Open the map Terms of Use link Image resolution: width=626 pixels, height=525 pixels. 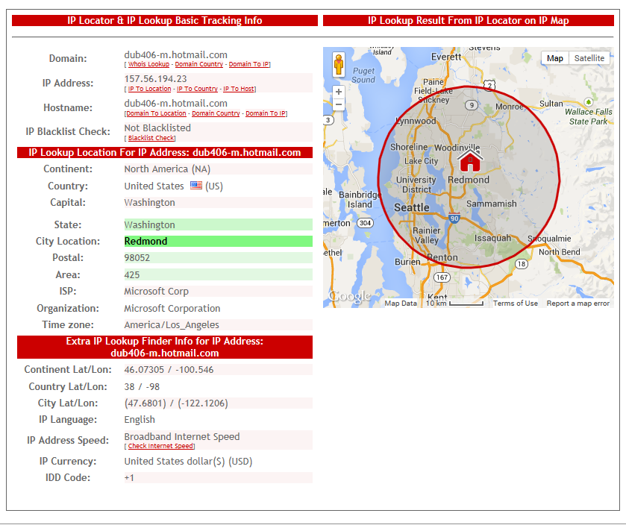515,304
